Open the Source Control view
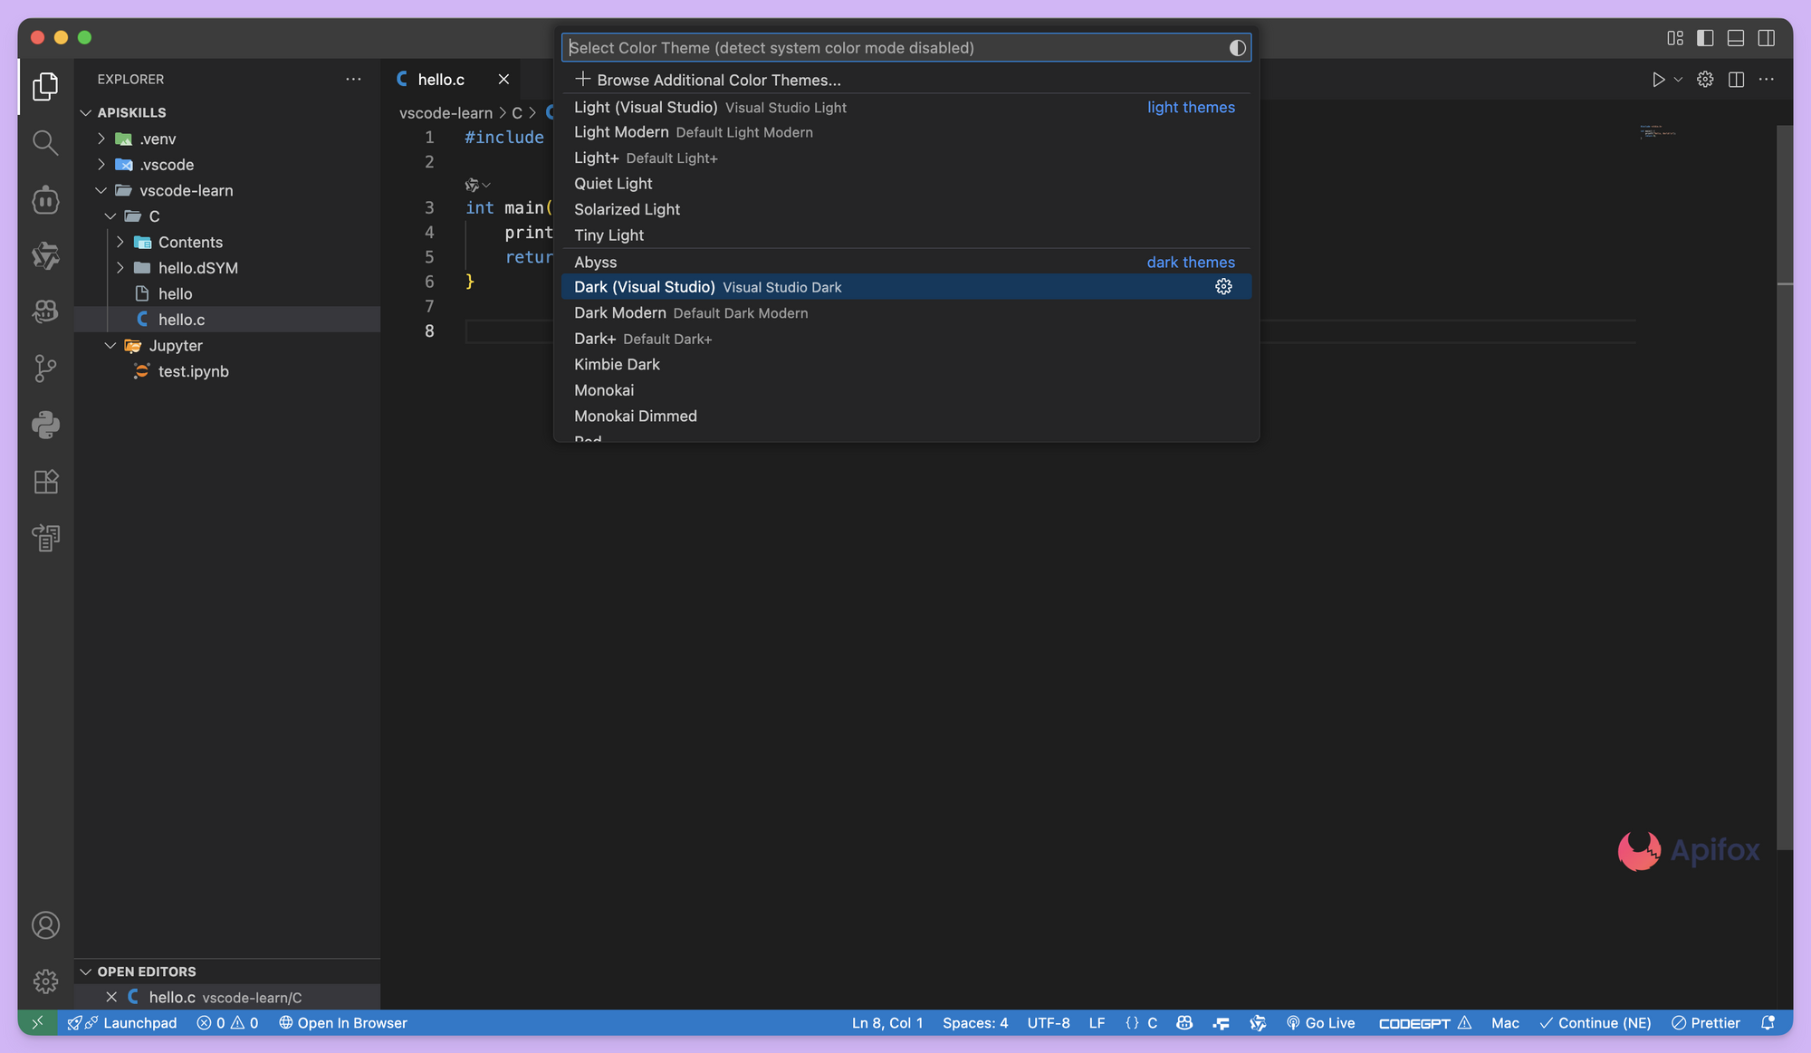This screenshot has width=1811, height=1053. [44, 368]
